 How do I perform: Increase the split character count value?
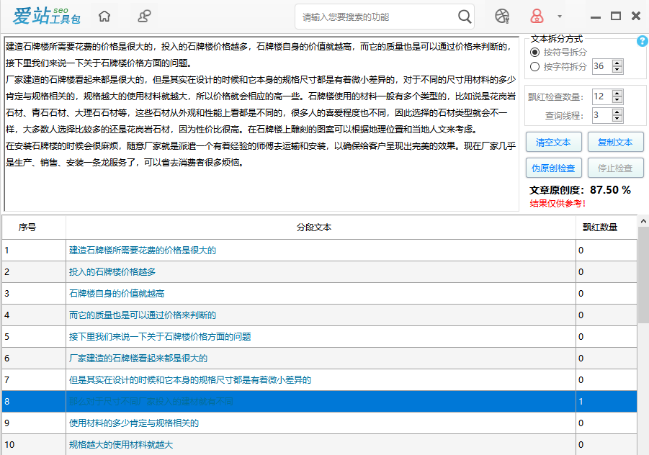click(617, 63)
